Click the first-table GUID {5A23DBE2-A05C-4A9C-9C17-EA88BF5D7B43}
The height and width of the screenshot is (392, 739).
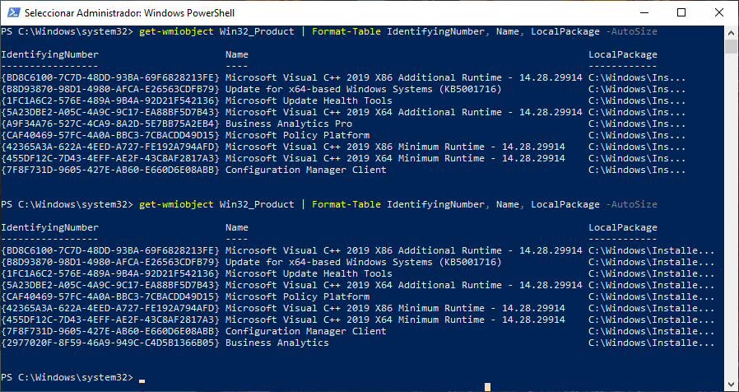(x=110, y=112)
